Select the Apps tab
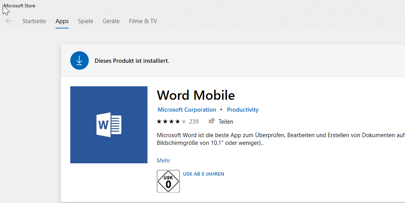This screenshot has width=405, height=203. coord(62,21)
